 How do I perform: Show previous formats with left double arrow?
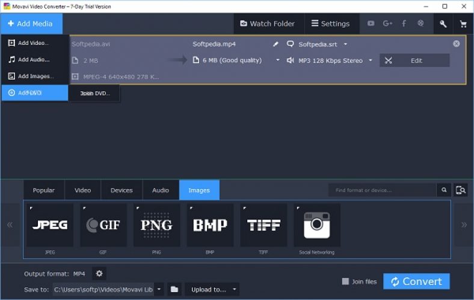(x=10, y=225)
